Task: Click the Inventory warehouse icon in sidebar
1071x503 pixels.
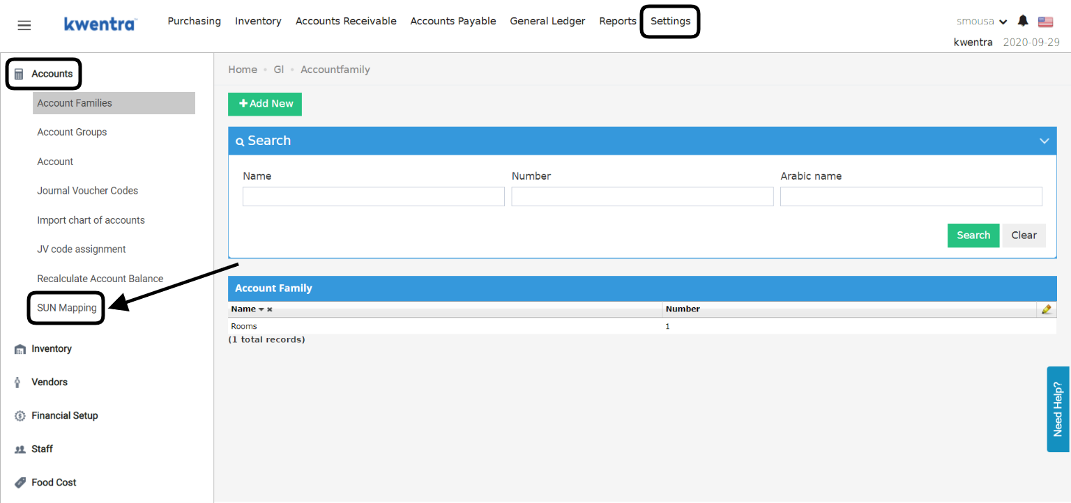Action: tap(20, 349)
